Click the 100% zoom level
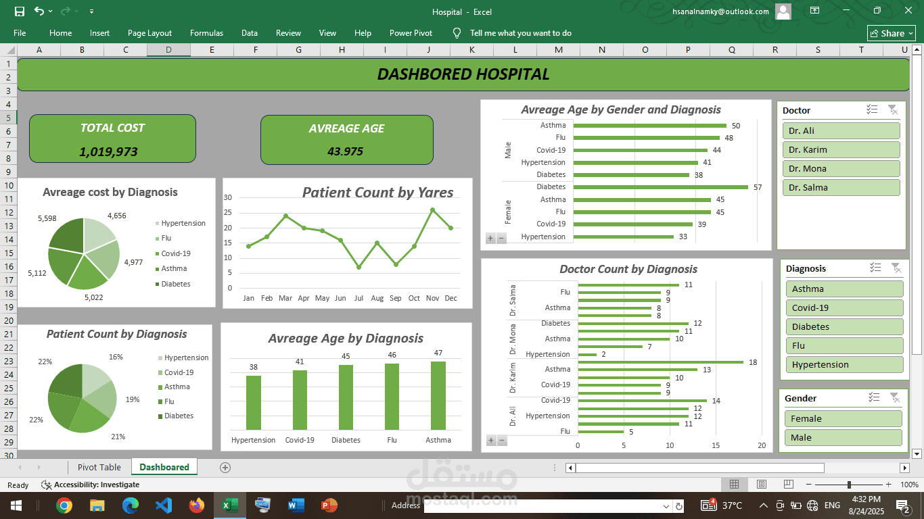924x519 pixels. (x=909, y=485)
